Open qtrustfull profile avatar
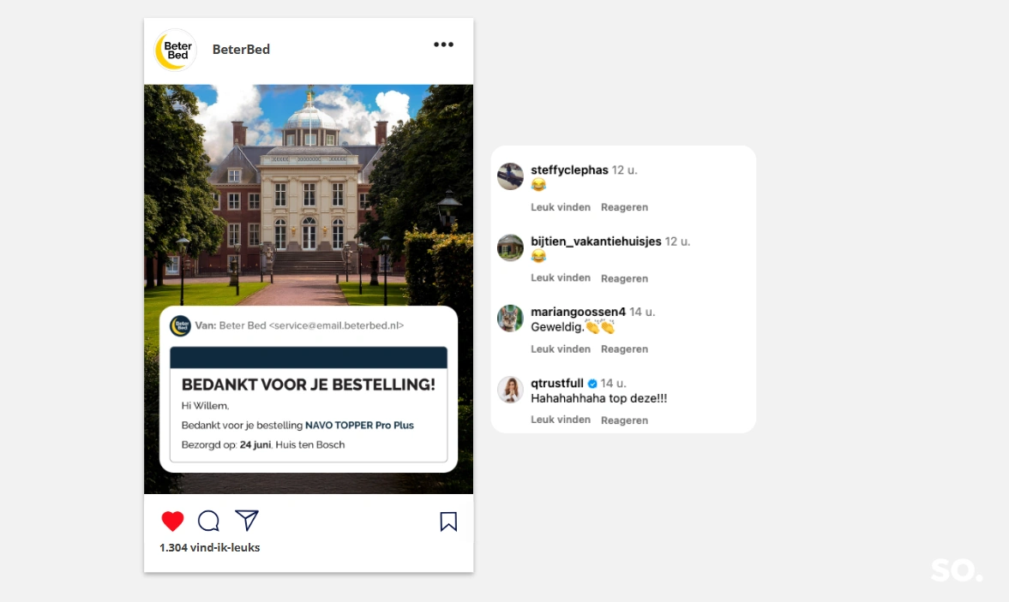The width and height of the screenshot is (1009, 602). 510,390
